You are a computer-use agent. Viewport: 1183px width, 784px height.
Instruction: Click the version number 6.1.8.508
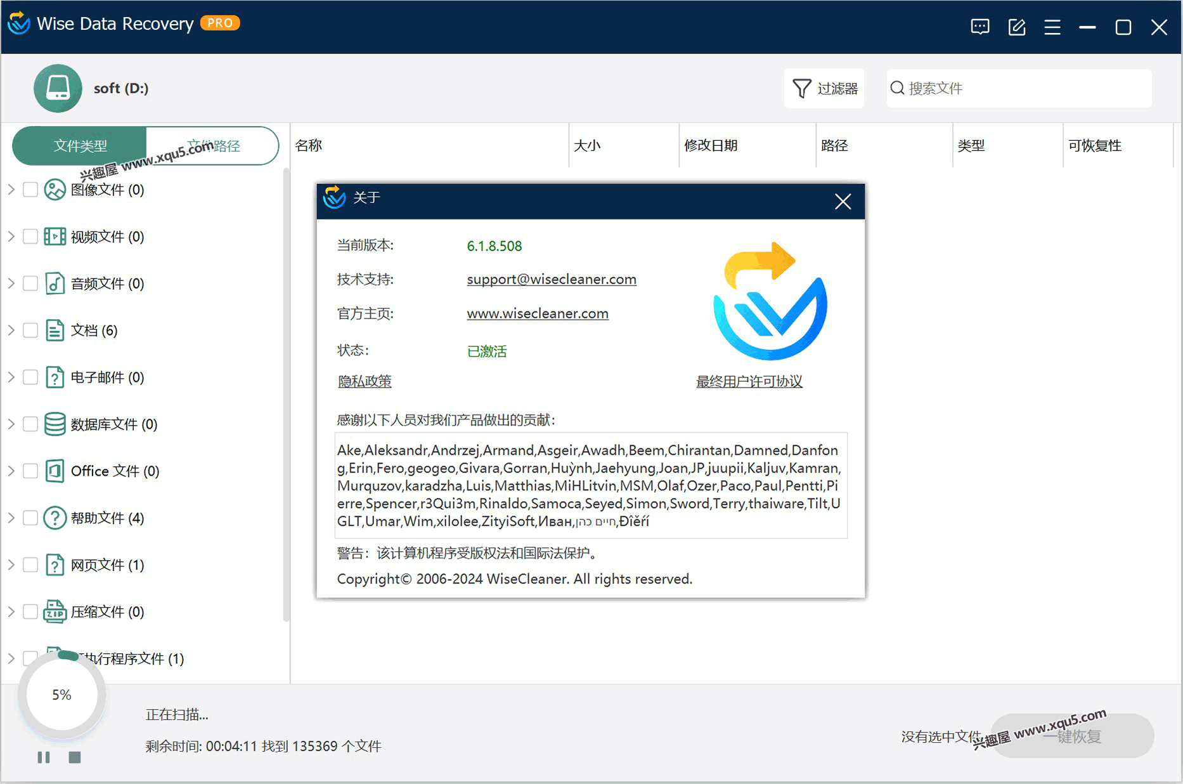pos(495,246)
